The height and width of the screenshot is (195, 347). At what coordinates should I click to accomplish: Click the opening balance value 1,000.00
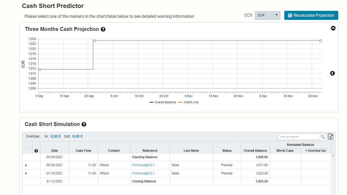click(262, 157)
